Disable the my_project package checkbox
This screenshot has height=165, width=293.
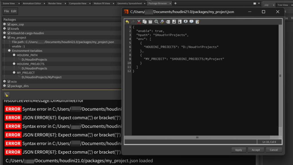pyautogui.click(x=9, y=38)
